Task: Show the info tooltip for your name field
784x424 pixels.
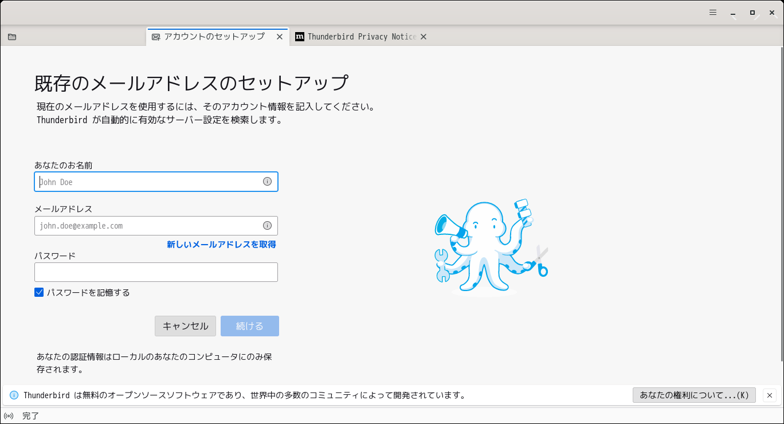Action: pos(267,182)
